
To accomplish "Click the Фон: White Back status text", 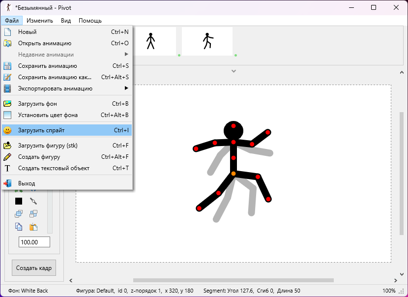I will tap(28, 291).
